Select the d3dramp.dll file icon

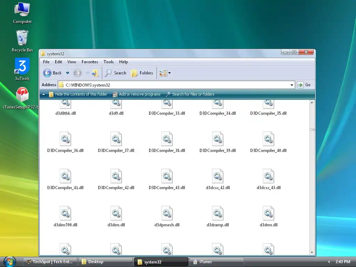tap(218, 213)
